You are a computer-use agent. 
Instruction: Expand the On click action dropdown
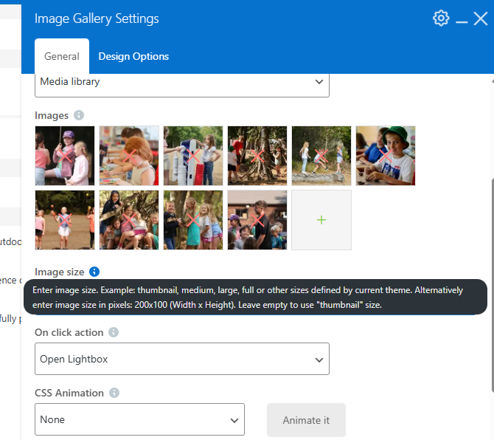pyautogui.click(x=182, y=360)
